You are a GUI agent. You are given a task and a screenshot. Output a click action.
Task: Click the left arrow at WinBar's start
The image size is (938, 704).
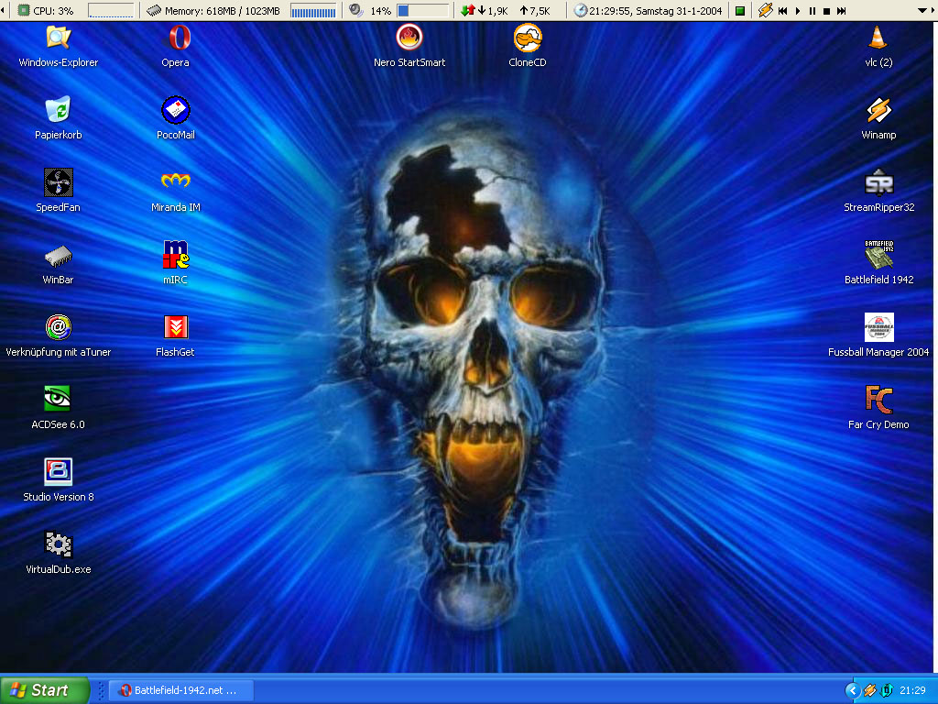[x=3, y=10]
